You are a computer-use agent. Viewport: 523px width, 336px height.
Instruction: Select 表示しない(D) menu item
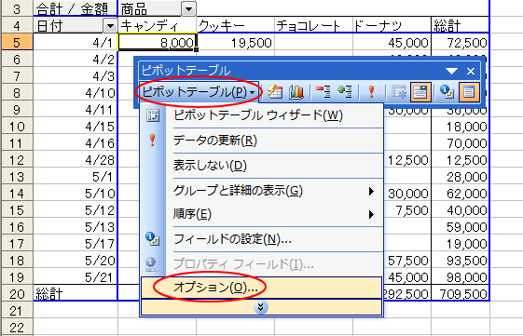(261, 166)
